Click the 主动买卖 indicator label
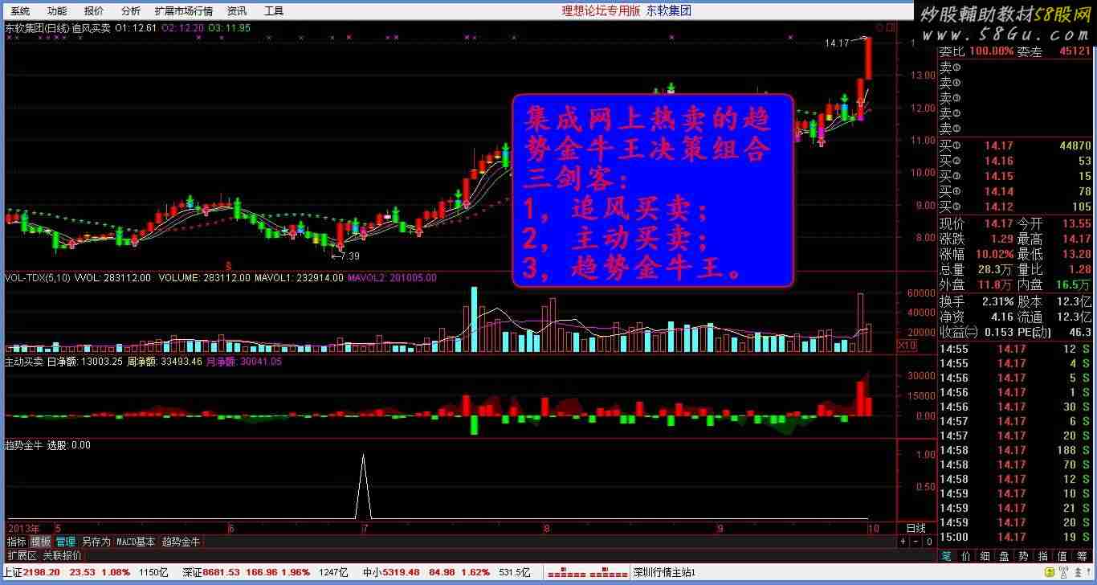 click(24, 362)
